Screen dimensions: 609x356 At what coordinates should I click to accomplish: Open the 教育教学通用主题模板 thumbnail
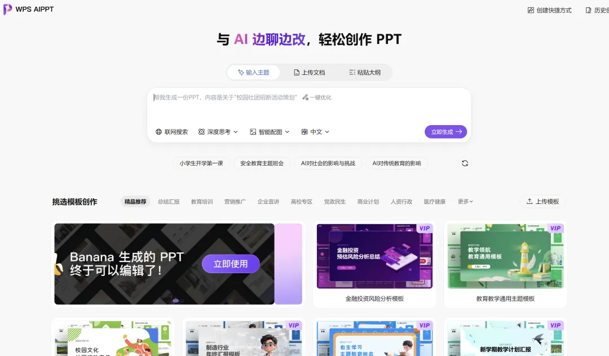click(x=505, y=256)
